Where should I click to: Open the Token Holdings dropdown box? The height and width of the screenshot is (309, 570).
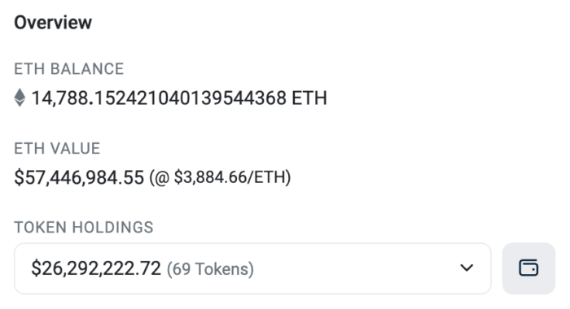pyautogui.click(x=252, y=268)
